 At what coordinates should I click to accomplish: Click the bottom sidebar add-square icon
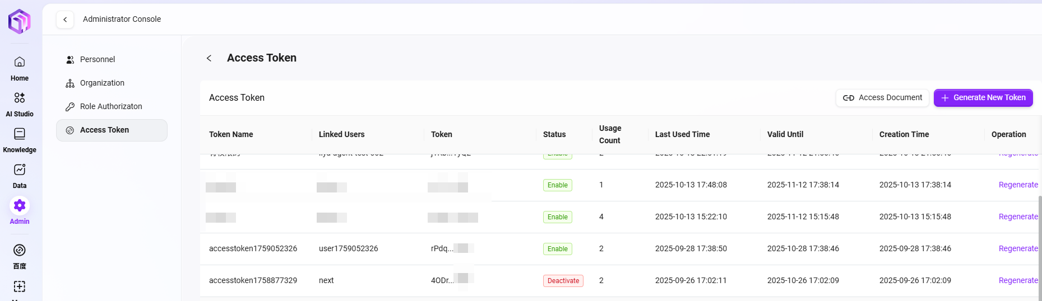click(20, 286)
